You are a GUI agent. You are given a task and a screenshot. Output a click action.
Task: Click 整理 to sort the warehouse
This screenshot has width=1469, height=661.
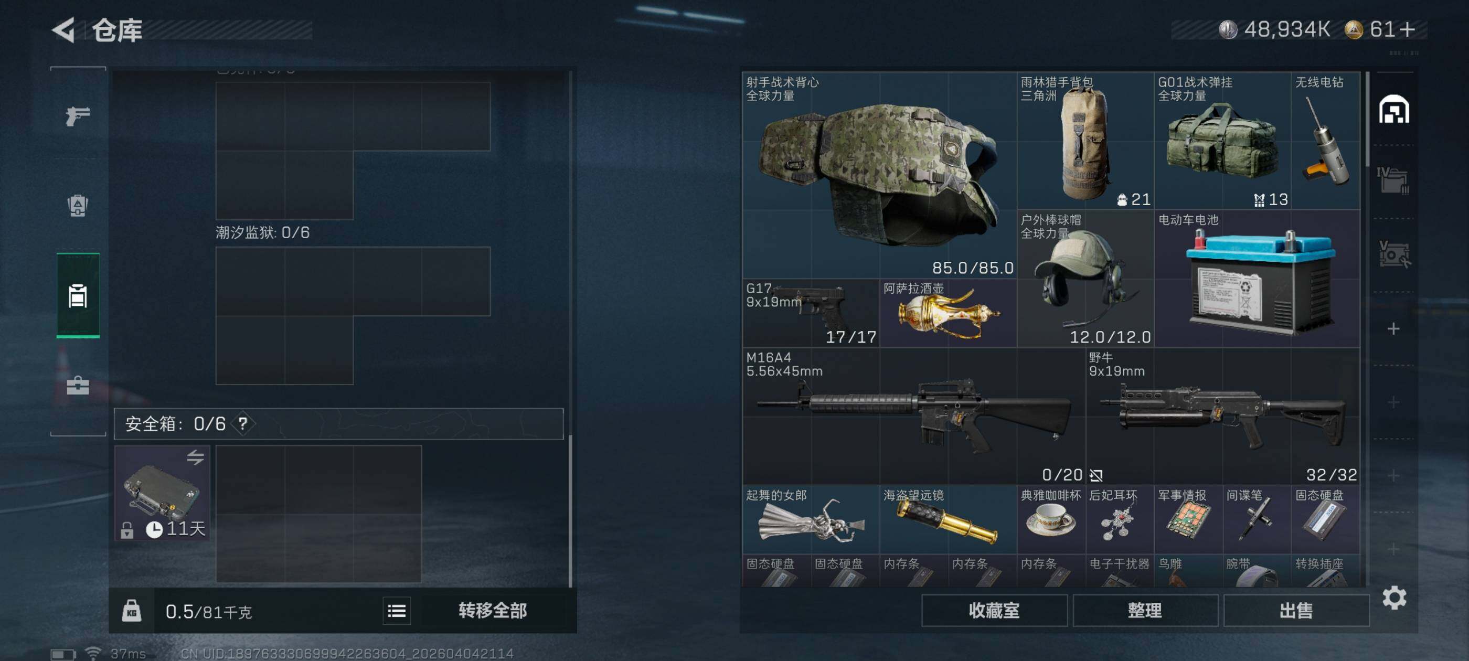(x=1145, y=611)
